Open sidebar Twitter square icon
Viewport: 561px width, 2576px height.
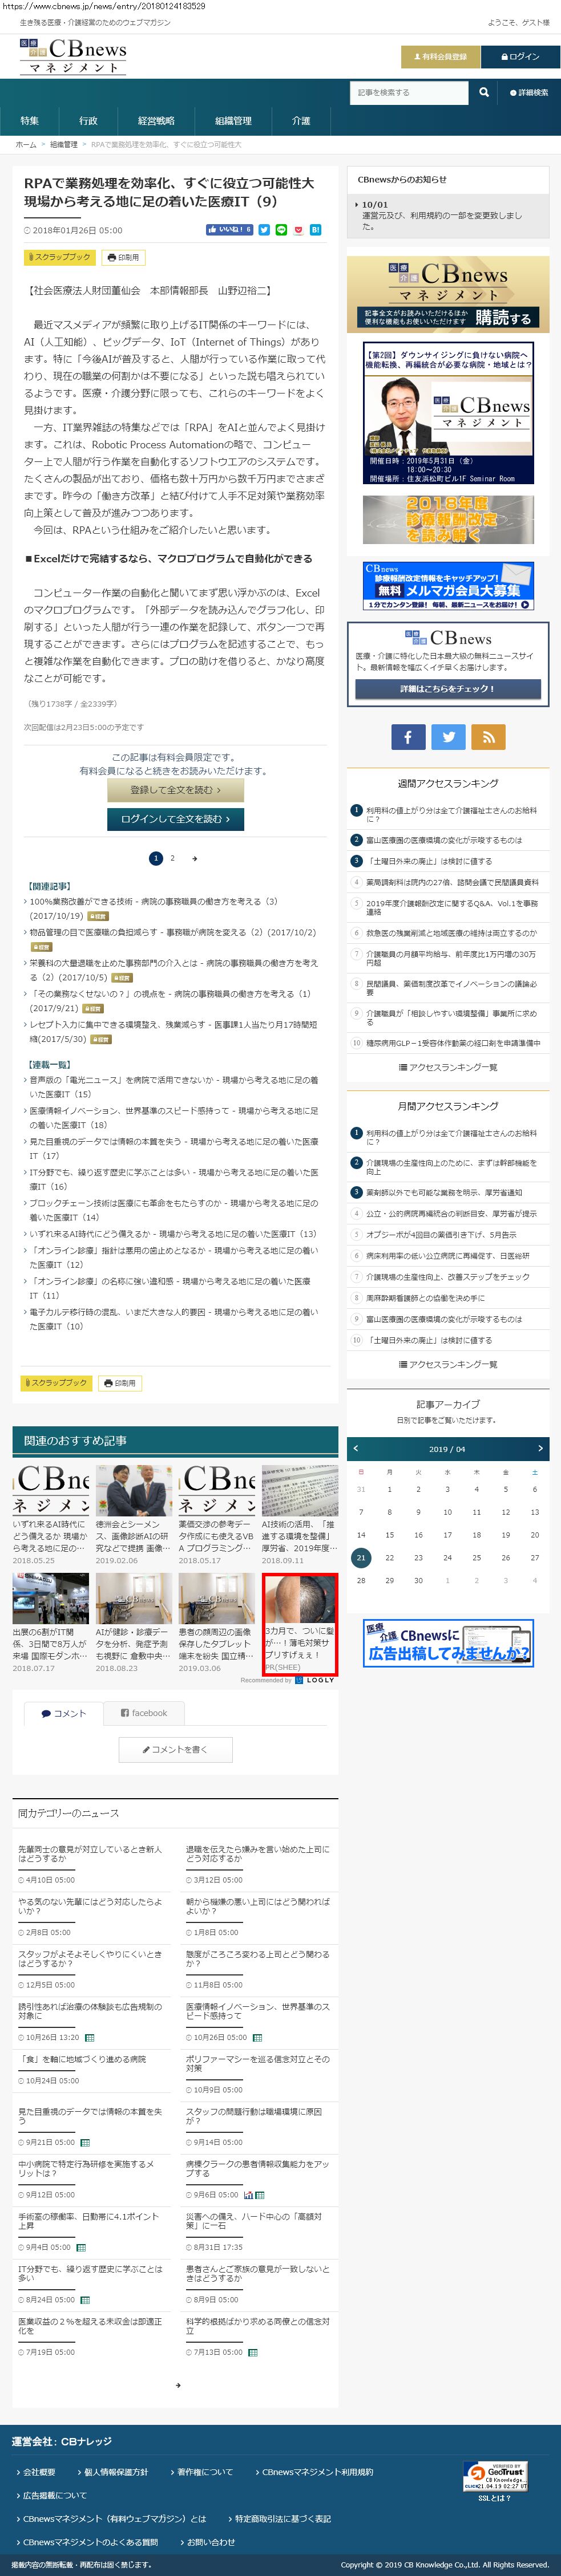click(448, 737)
